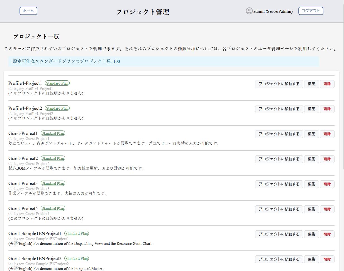Edit the Guest-Project1 project
344x271 pixels.
pos(311,134)
